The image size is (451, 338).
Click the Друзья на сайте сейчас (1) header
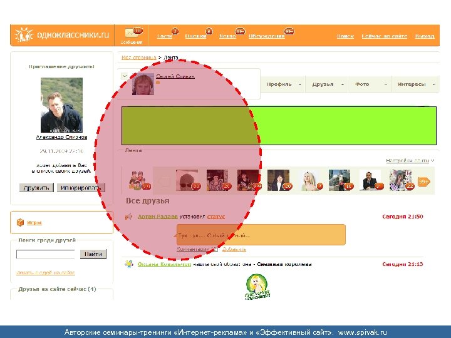pos(57,289)
